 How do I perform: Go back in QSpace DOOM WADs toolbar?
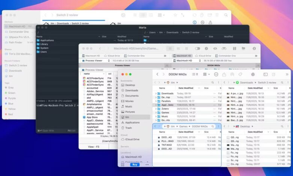click(157, 74)
